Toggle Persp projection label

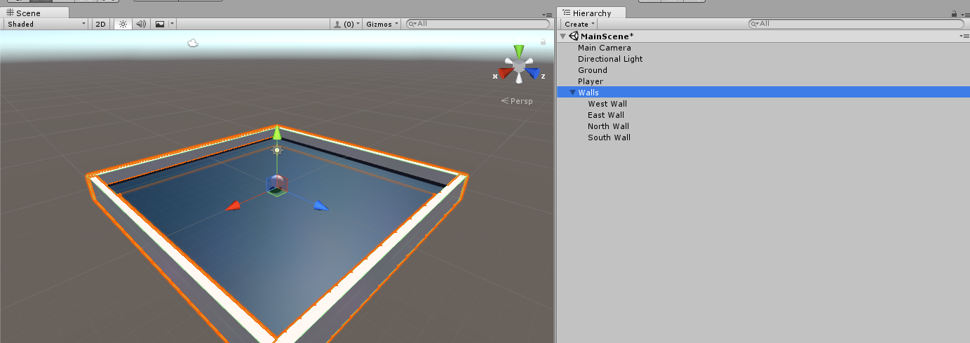tap(517, 101)
